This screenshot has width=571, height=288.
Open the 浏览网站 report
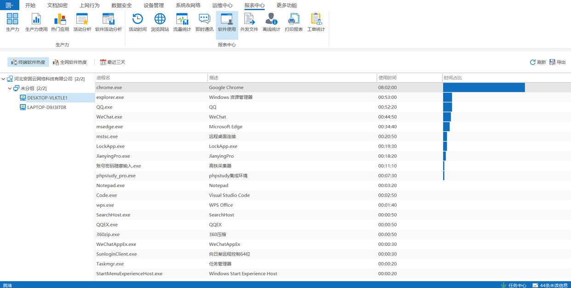(160, 22)
